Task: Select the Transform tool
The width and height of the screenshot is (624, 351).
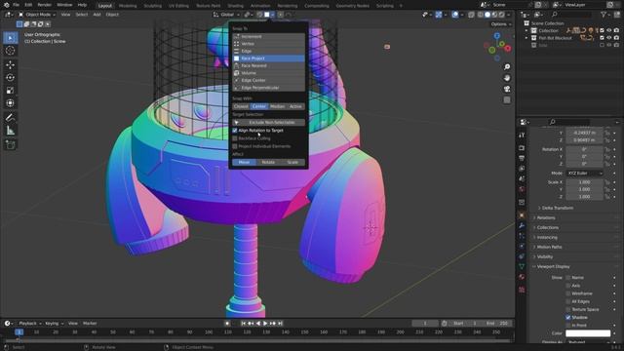Action: 11,103
